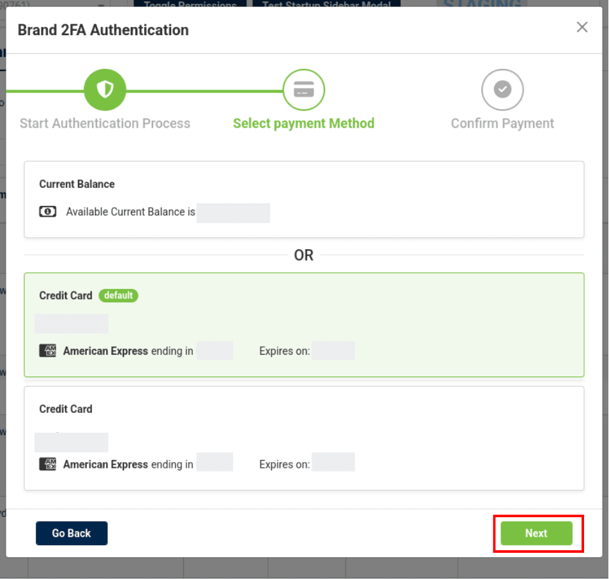Screen dimensions: 609x579
Task: Click green progress line between first two steps
Action: click(x=204, y=91)
